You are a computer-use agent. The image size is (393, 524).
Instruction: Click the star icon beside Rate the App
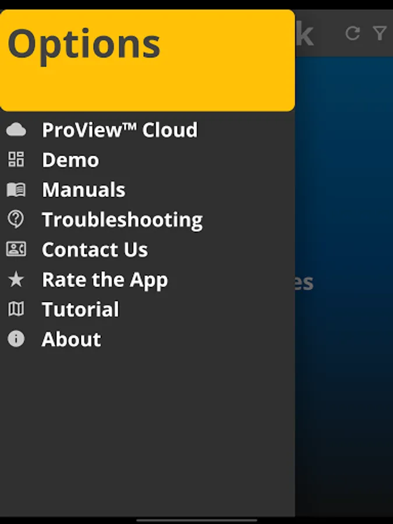pyautogui.click(x=16, y=279)
